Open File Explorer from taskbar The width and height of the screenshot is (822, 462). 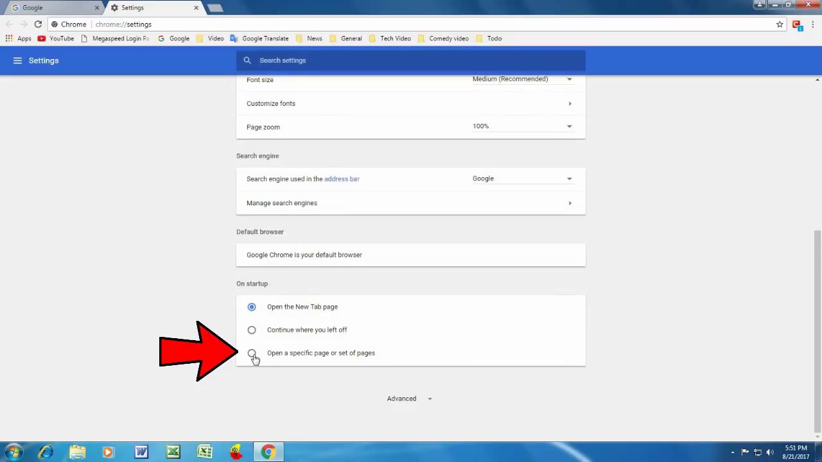[x=77, y=452]
